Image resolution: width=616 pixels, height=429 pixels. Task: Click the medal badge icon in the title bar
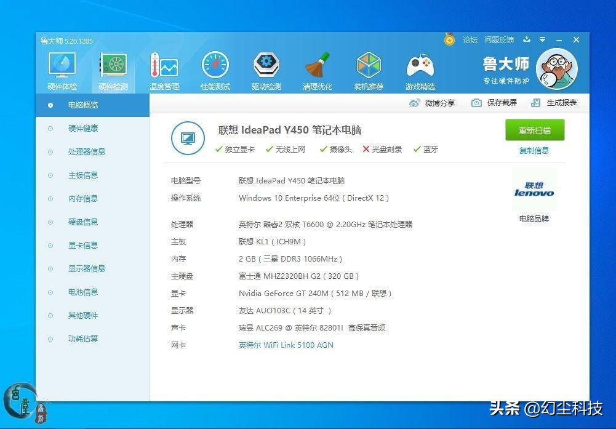449,39
